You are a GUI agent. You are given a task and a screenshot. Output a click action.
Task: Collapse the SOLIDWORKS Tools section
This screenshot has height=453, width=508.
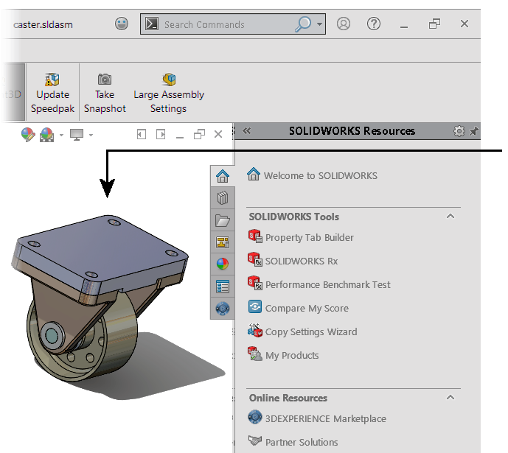point(450,217)
